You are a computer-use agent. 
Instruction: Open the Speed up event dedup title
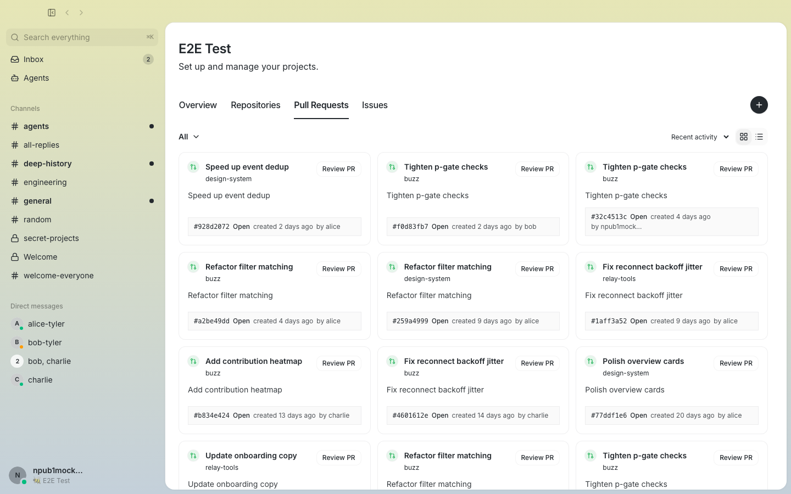pyautogui.click(x=247, y=167)
